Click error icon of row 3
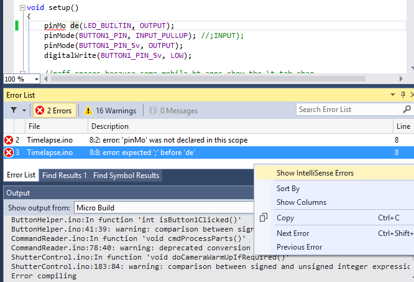The height and width of the screenshot is (282, 414). [9, 153]
